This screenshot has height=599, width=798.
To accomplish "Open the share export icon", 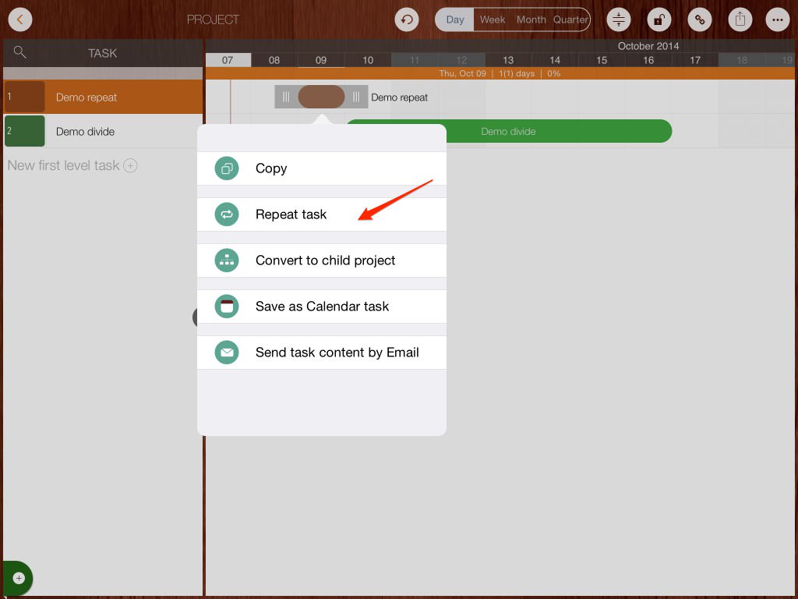I will [740, 19].
